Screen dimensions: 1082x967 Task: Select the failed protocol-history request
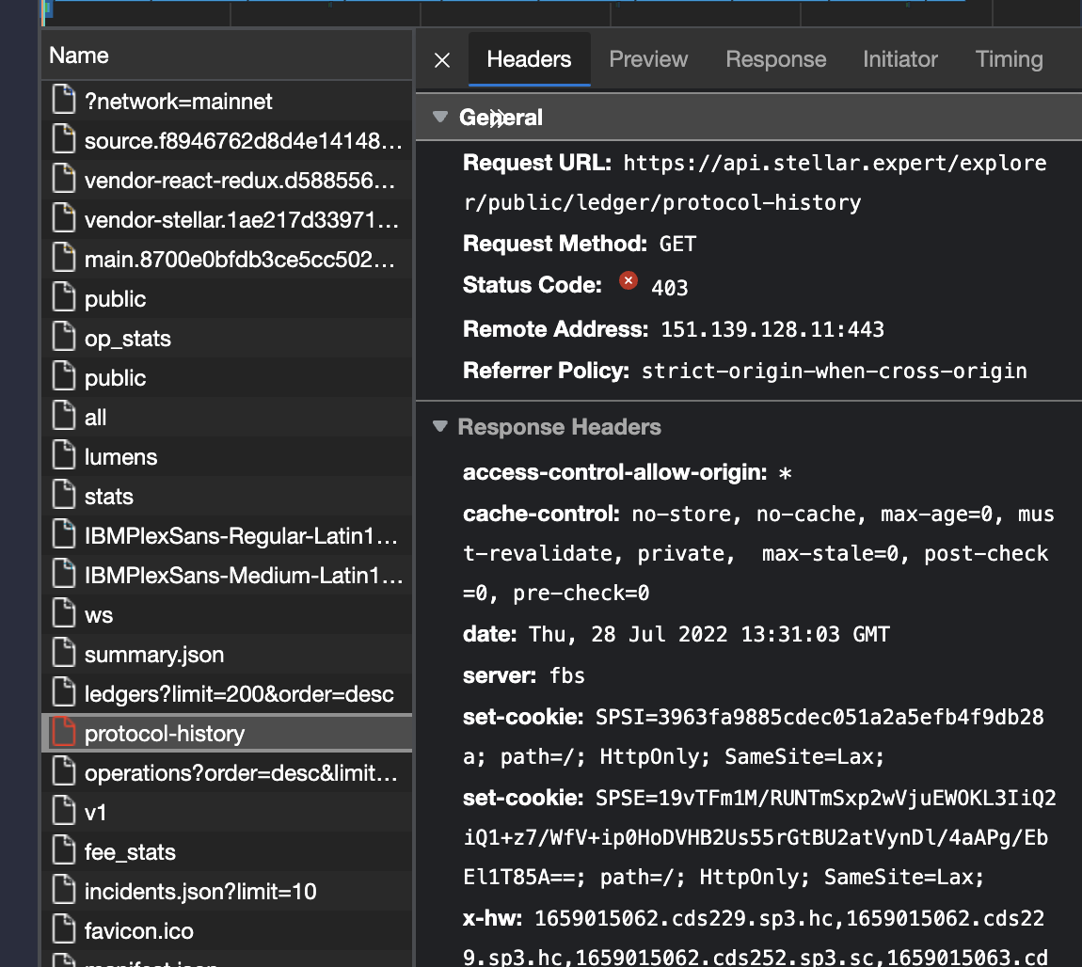point(227,733)
